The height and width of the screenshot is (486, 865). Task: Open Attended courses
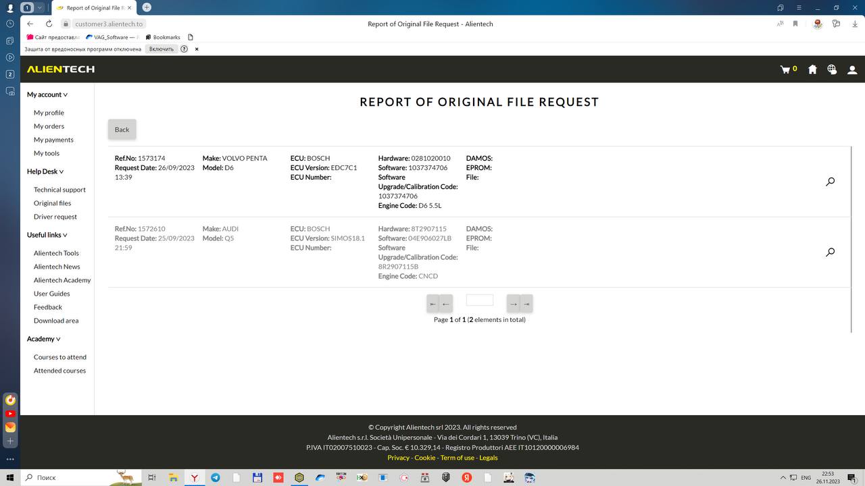tap(59, 371)
